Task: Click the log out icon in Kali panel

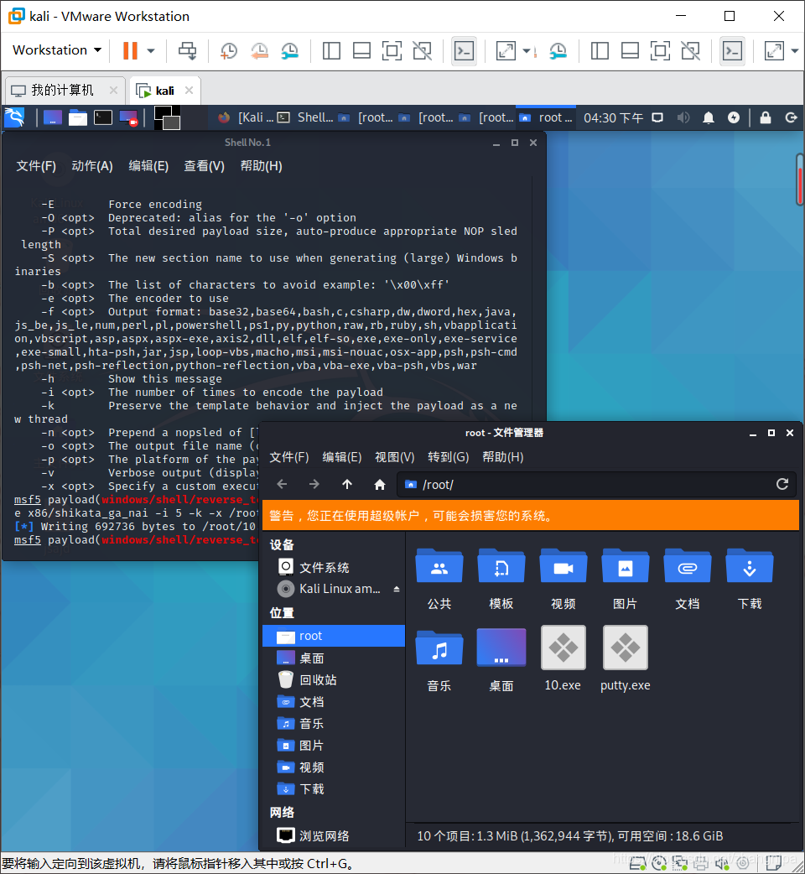Action: (x=791, y=117)
